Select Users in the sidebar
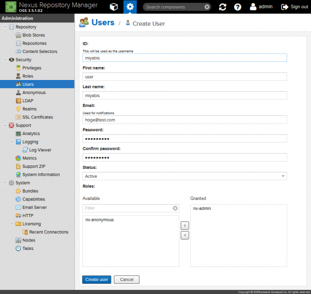 coord(37,84)
